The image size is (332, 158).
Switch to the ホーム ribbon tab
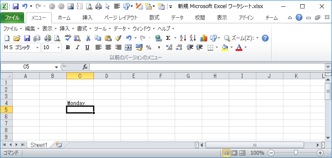[64, 18]
